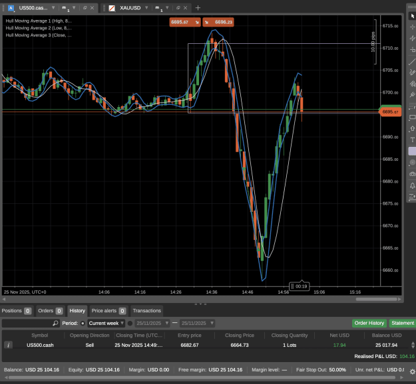Screen dimensions: 416x384
Task: Switch to the Orders tab
Action: (51, 311)
